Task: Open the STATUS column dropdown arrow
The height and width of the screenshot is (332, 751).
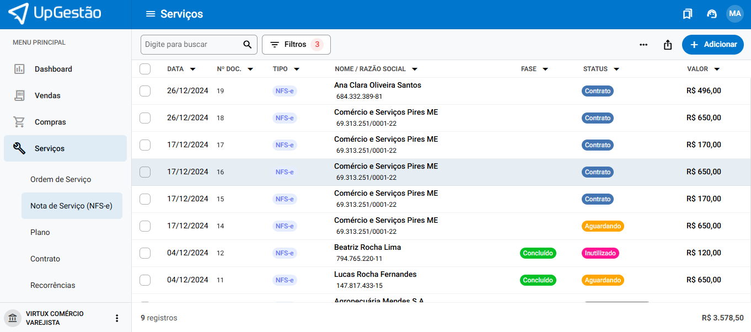Action: coord(616,69)
